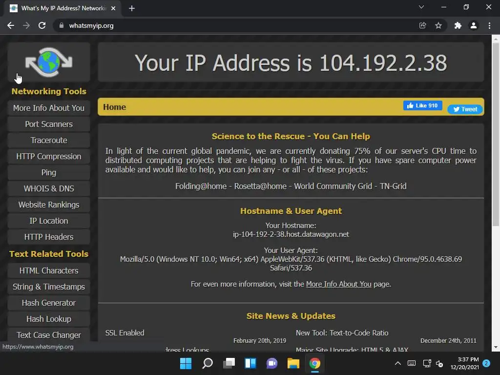
Task: Open the Hash Generator tool
Action: point(49,303)
